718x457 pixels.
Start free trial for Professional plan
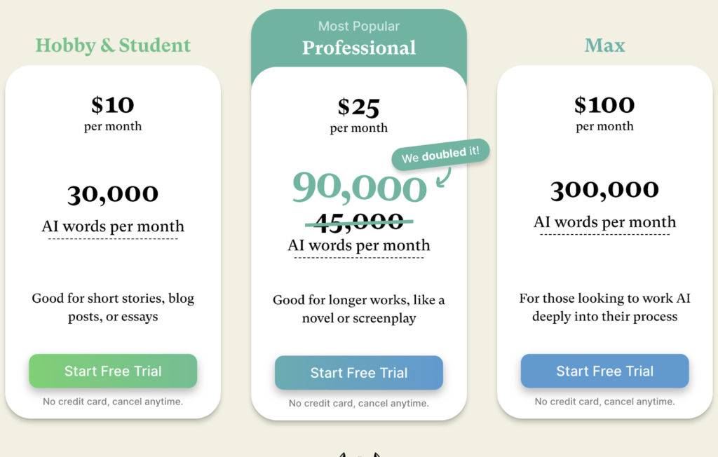pos(359,373)
